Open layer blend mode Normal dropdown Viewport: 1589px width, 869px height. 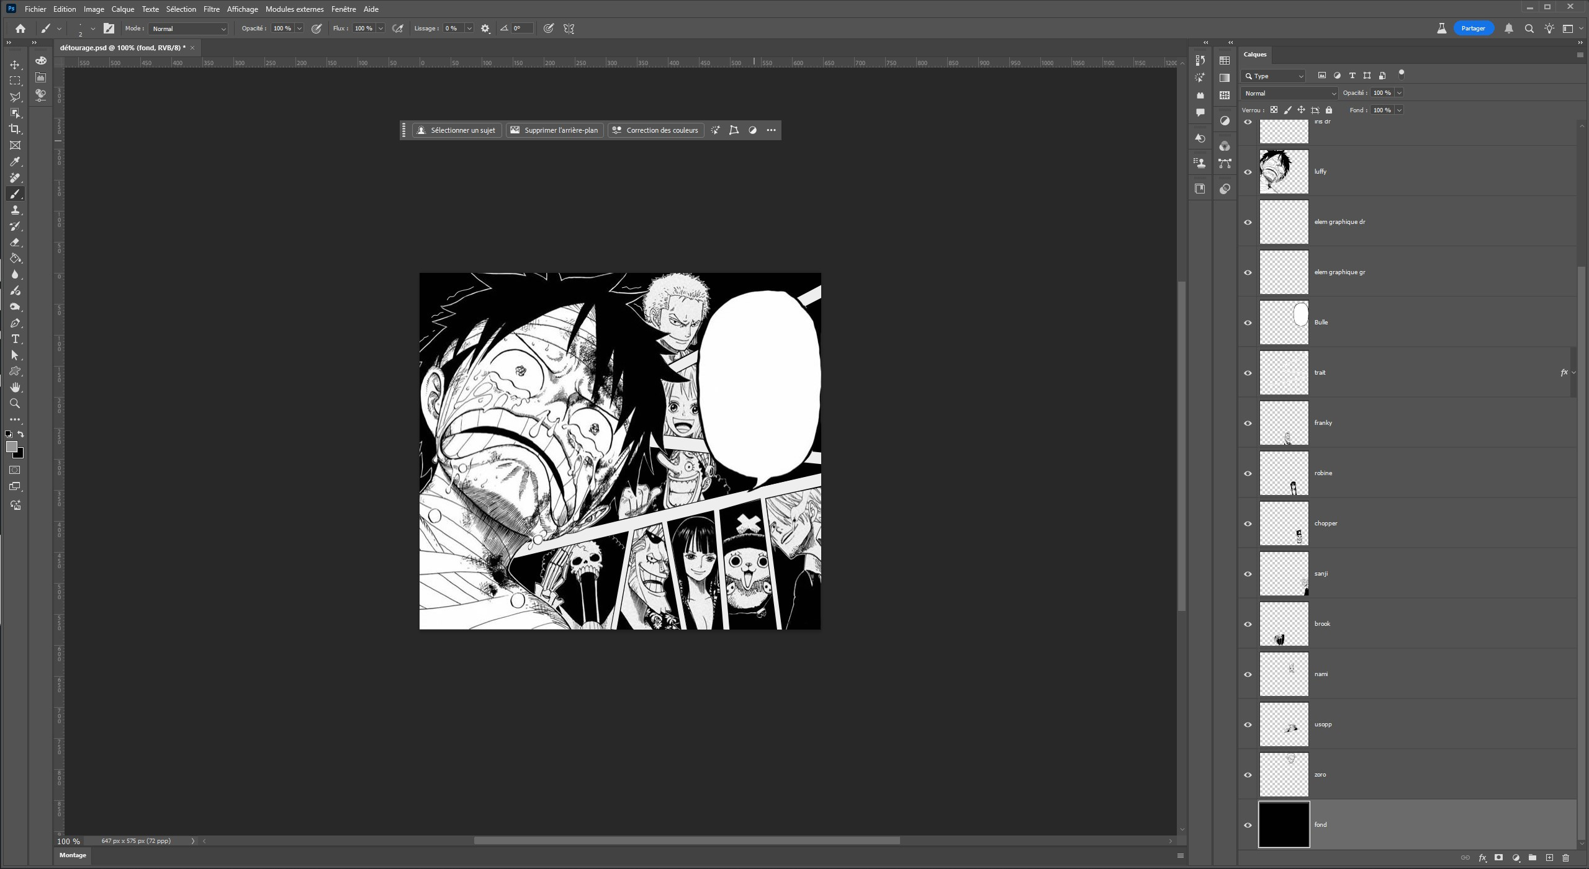(x=1289, y=93)
